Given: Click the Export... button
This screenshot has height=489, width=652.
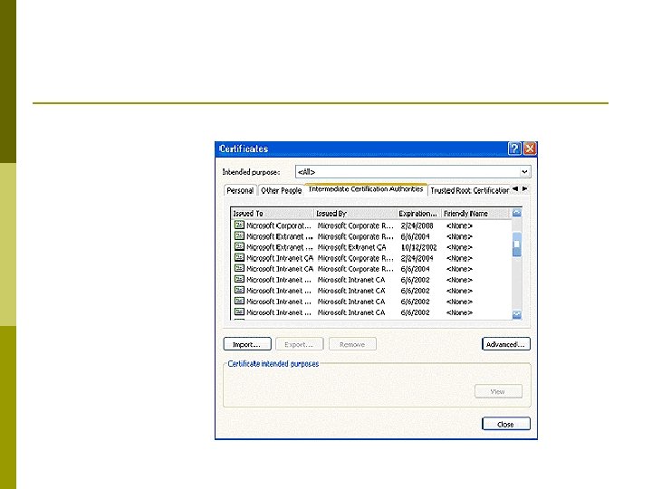Looking at the screenshot, I should coord(299,344).
